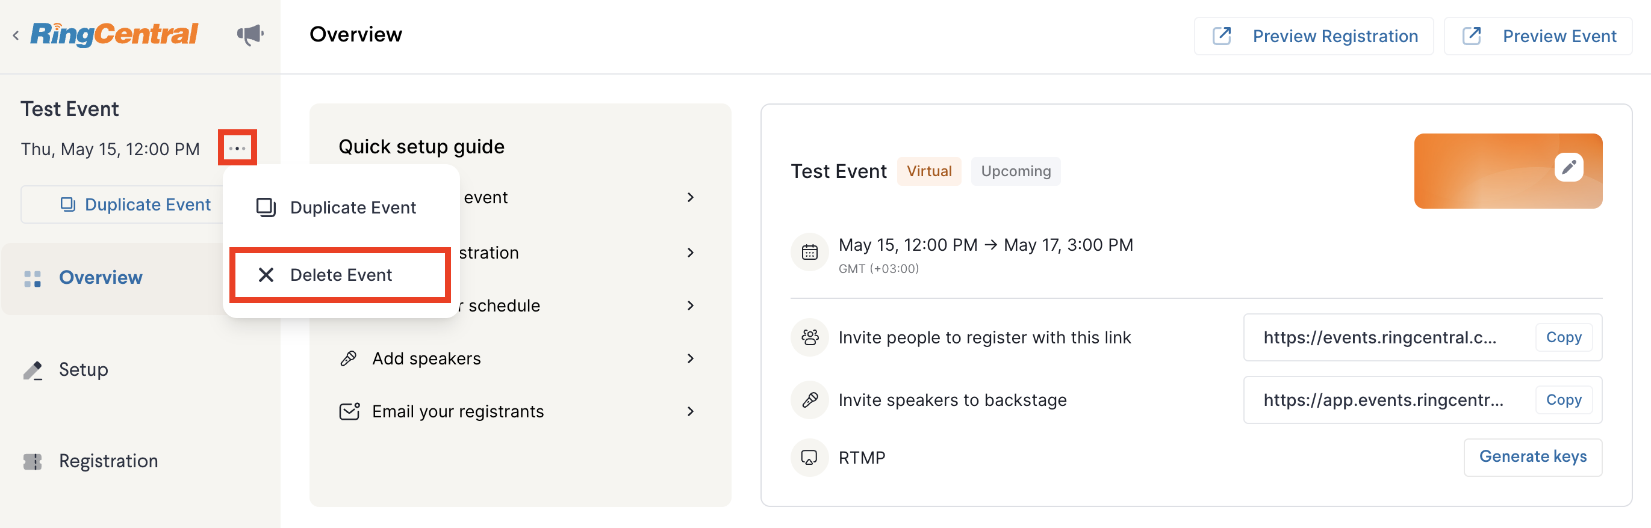
Task: Expand the Email your registrants chevron
Action: tap(690, 411)
